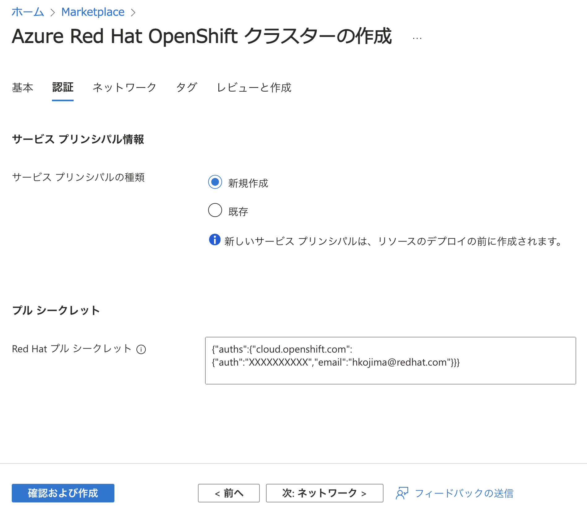Viewport: 587px width, 512px height.
Task: Open the タグ tab
Action: tap(186, 88)
